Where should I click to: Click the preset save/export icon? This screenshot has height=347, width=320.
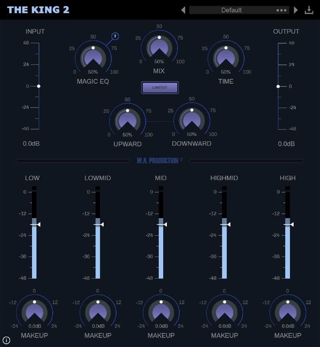pyautogui.click(x=309, y=10)
